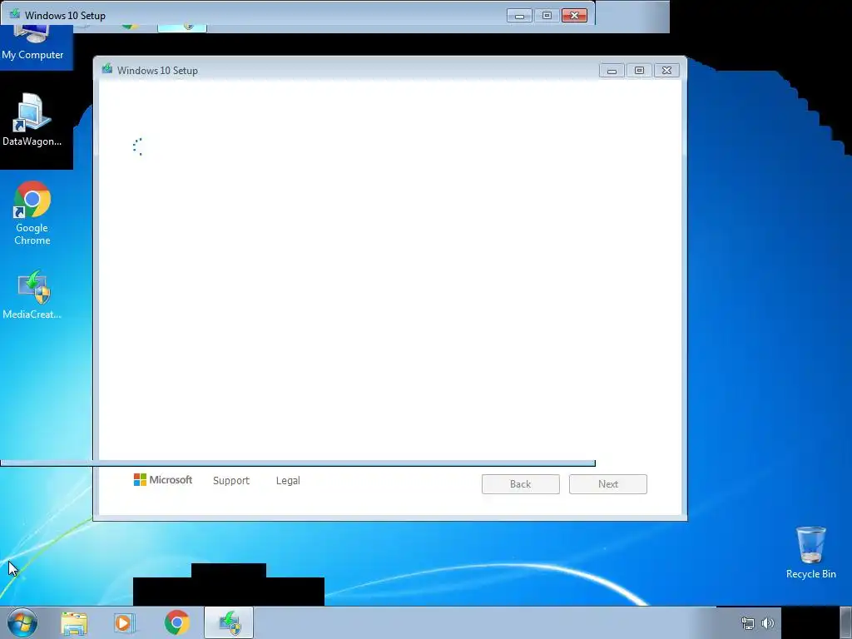The image size is (852, 639).
Task: Close the front Windows 10 Setup window
Action: pos(666,71)
